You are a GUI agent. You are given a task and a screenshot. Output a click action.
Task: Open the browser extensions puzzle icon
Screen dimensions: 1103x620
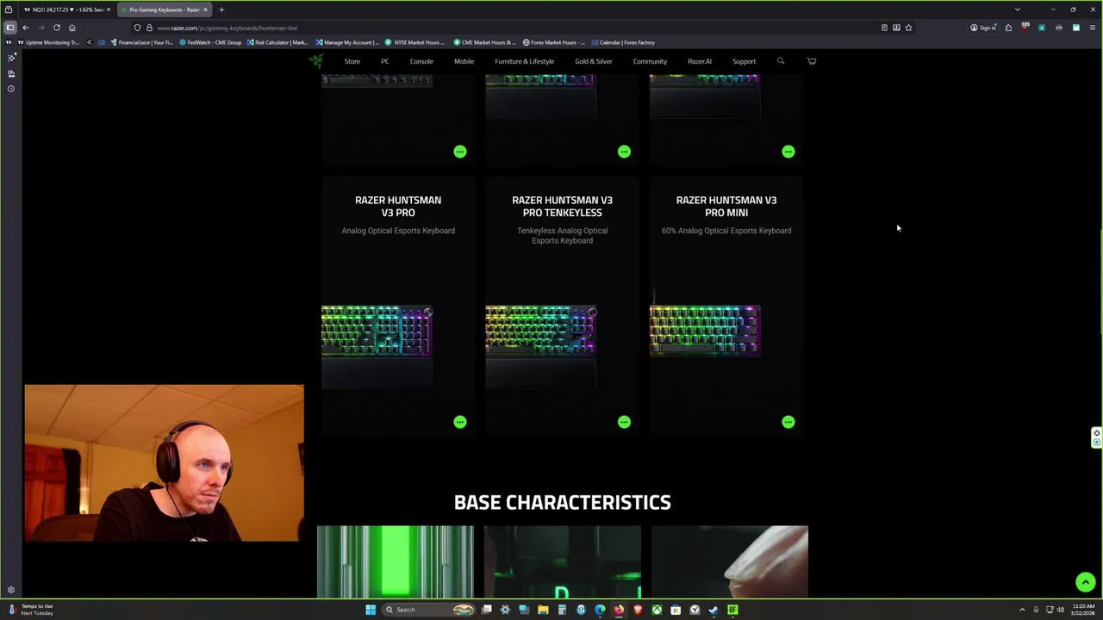[1008, 28]
